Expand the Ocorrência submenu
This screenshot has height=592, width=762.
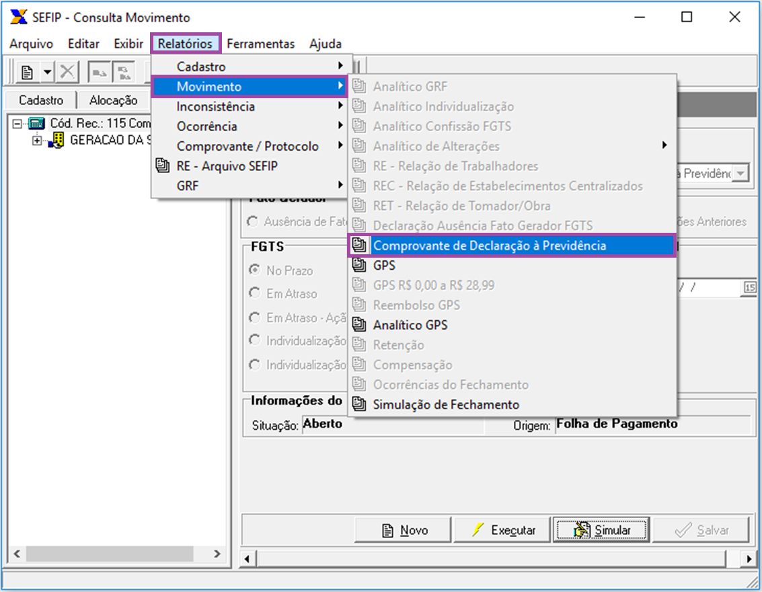(250, 126)
